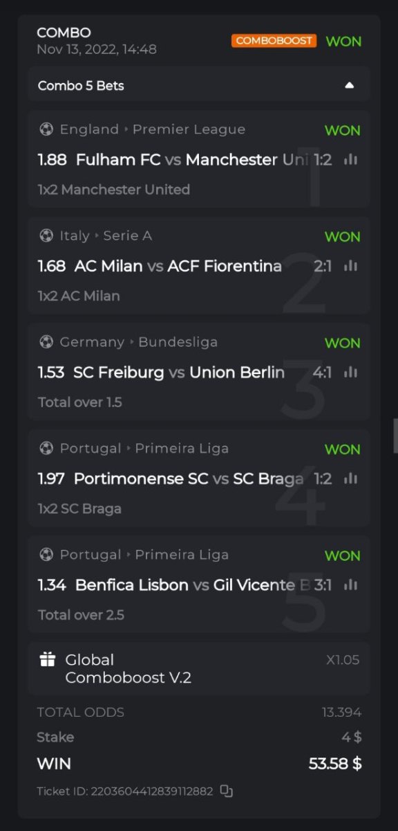Collapse the Combo 5 Bets list arrow
Screen dimensions: 398x831
pyautogui.click(x=350, y=85)
